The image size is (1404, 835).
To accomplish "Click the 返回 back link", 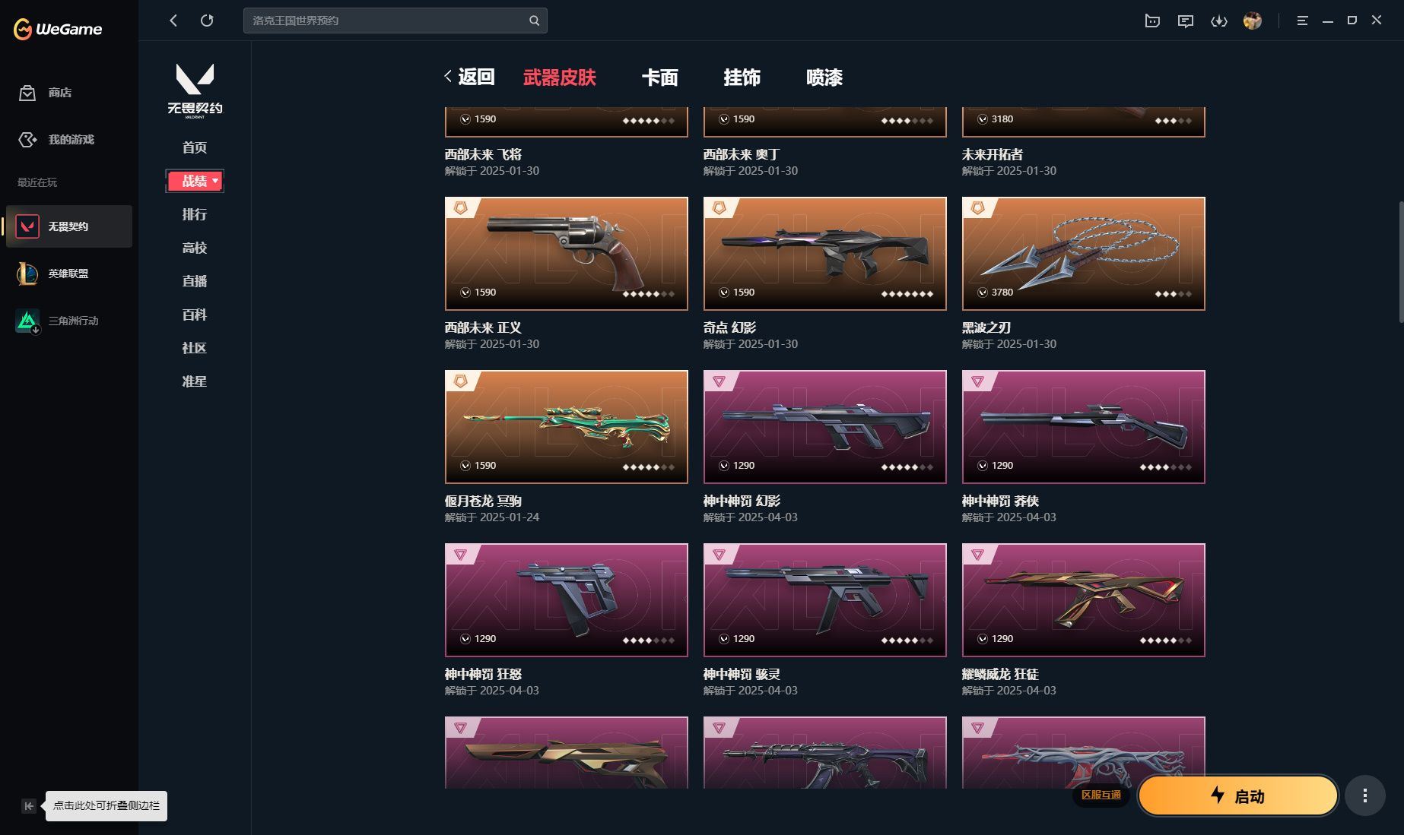I will 469,77.
